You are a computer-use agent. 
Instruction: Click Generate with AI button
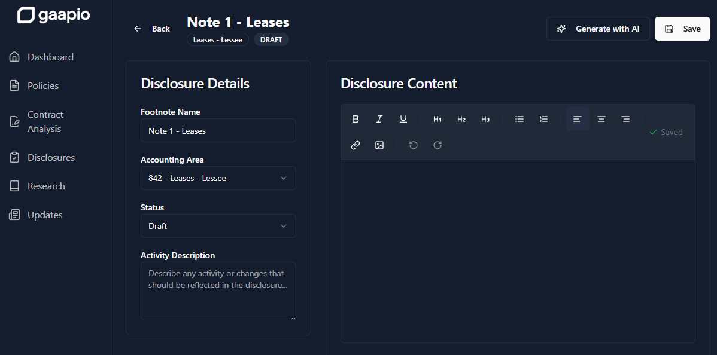[598, 29]
